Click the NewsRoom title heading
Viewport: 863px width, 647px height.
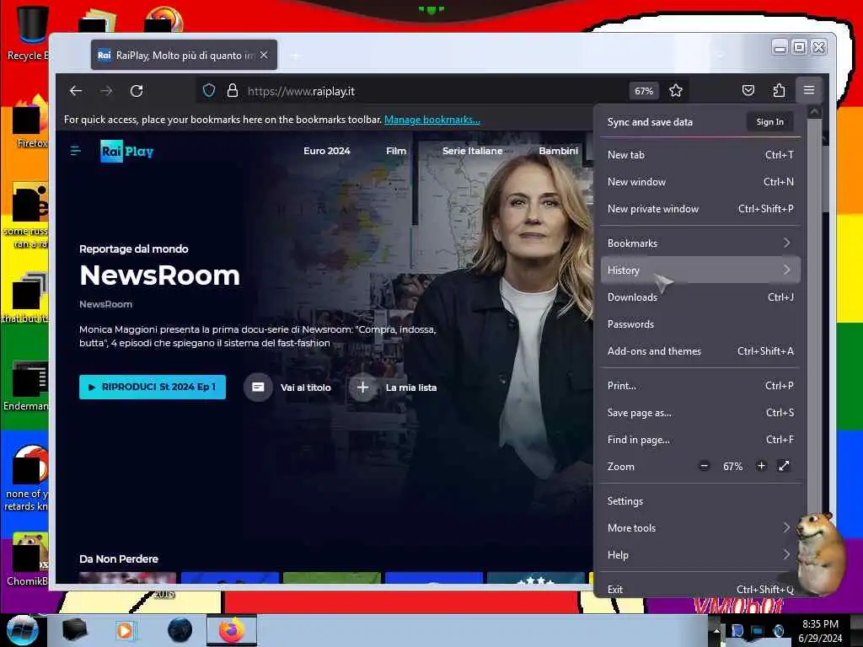point(159,275)
